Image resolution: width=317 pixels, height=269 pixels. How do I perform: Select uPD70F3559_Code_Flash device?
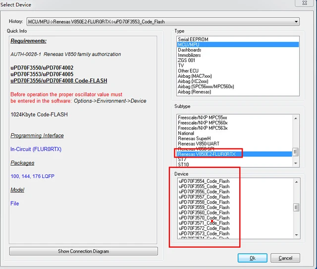[x=235, y=207]
